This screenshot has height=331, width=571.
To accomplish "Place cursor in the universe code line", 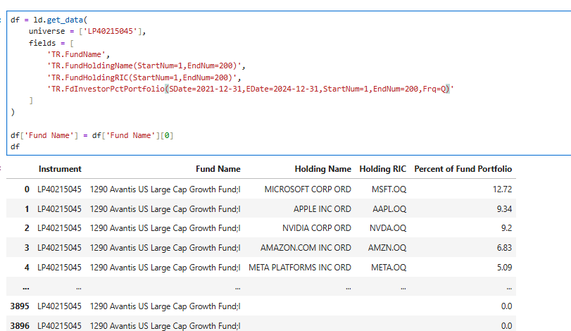I will point(87,31).
